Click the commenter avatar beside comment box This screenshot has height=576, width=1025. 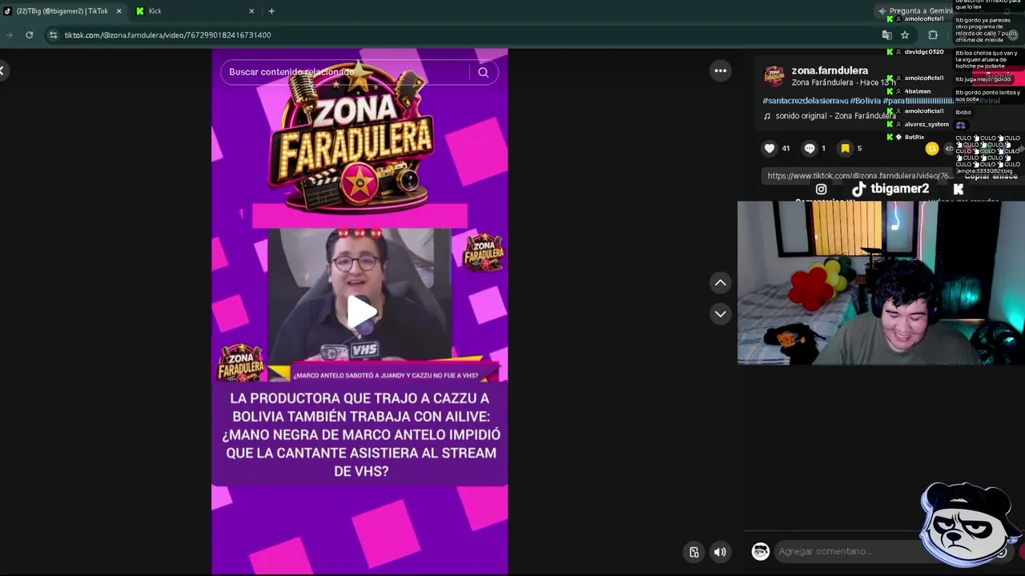[x=760, y=551]
